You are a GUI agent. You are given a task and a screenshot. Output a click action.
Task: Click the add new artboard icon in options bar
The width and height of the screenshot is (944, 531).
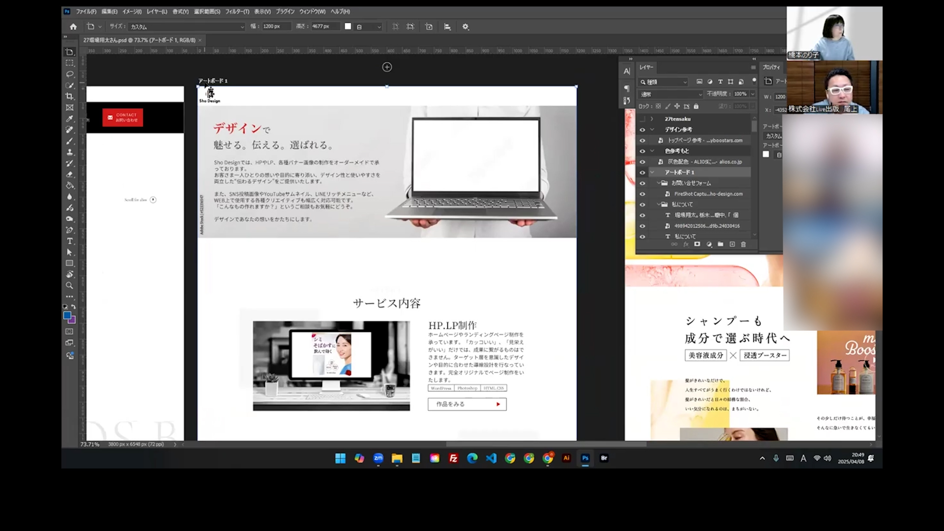[429, 27]
